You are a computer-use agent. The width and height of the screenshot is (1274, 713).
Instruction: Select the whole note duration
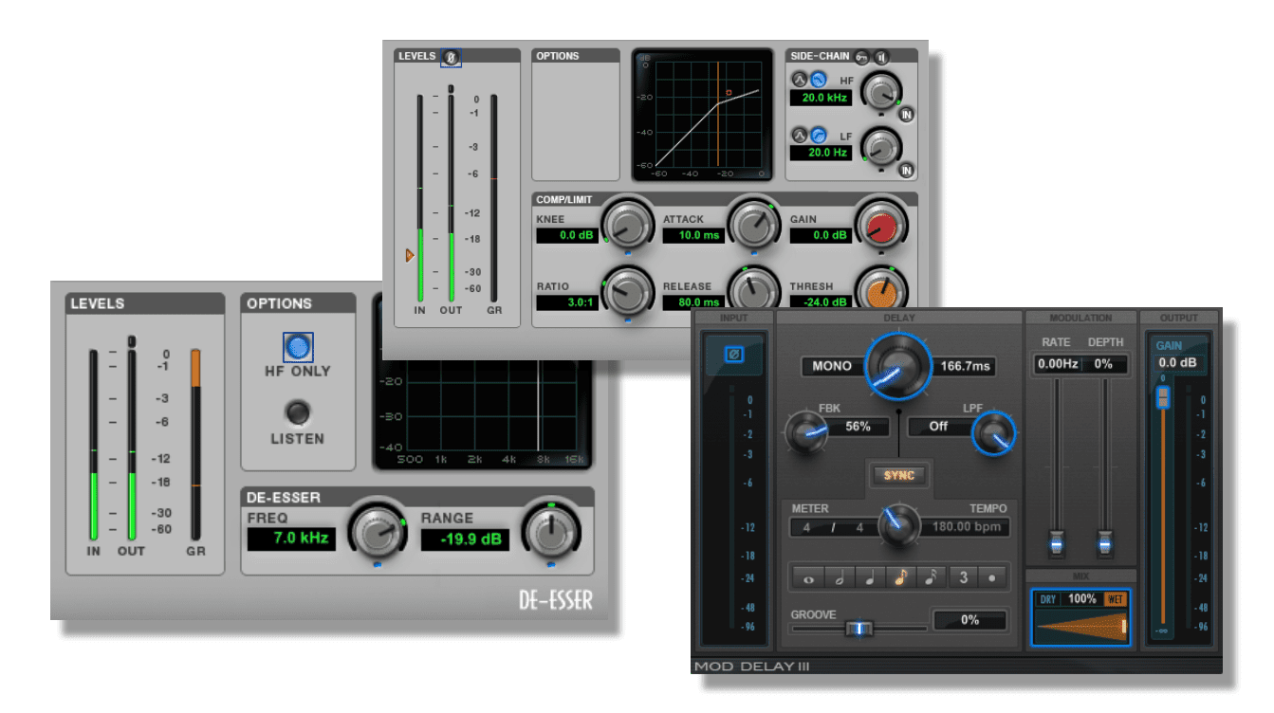tap(809, 576)
